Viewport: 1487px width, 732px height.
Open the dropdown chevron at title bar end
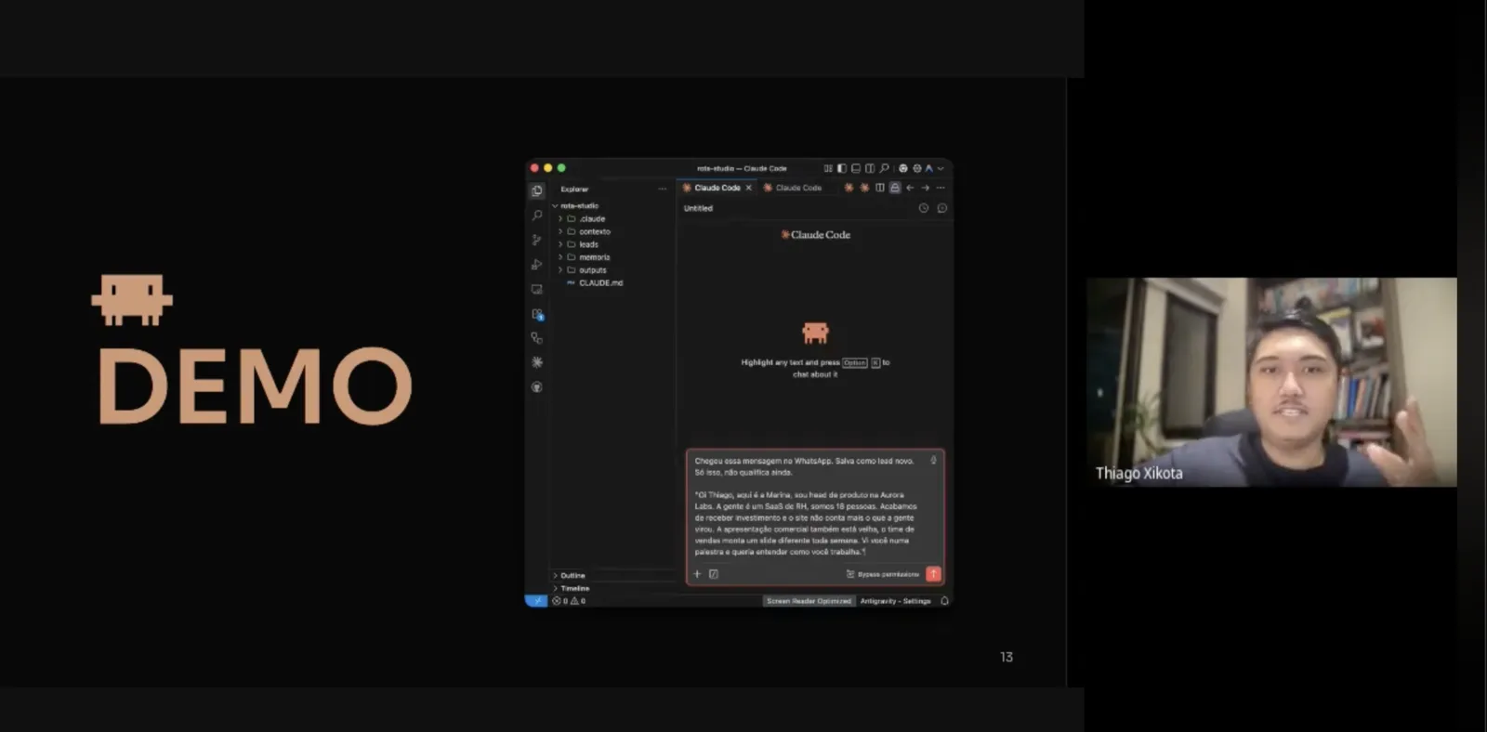pos(941,169)
